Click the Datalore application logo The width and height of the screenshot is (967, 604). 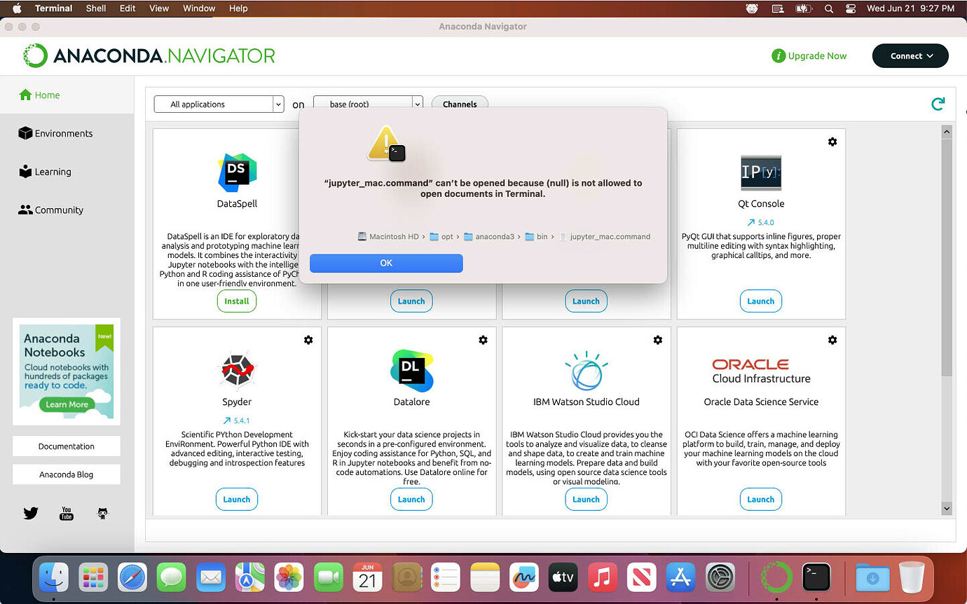click(411, 371)
